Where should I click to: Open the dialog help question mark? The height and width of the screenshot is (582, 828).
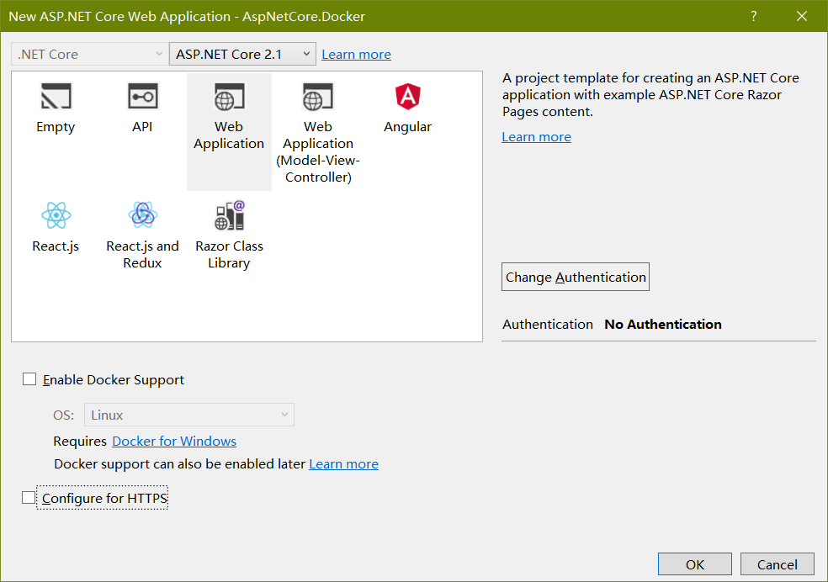click(x=753, y=16)
